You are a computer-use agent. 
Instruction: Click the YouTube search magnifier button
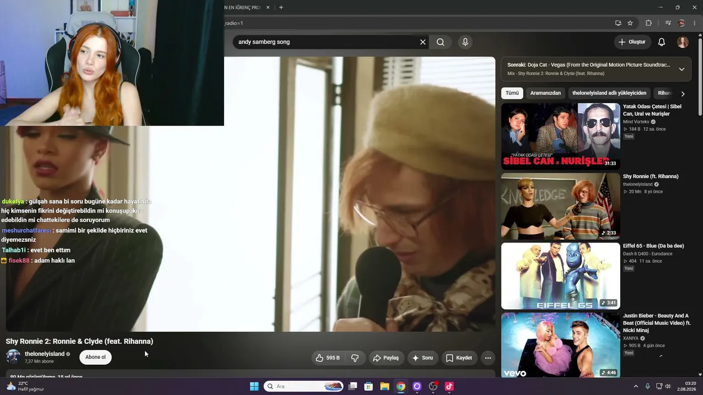(440, 42)
